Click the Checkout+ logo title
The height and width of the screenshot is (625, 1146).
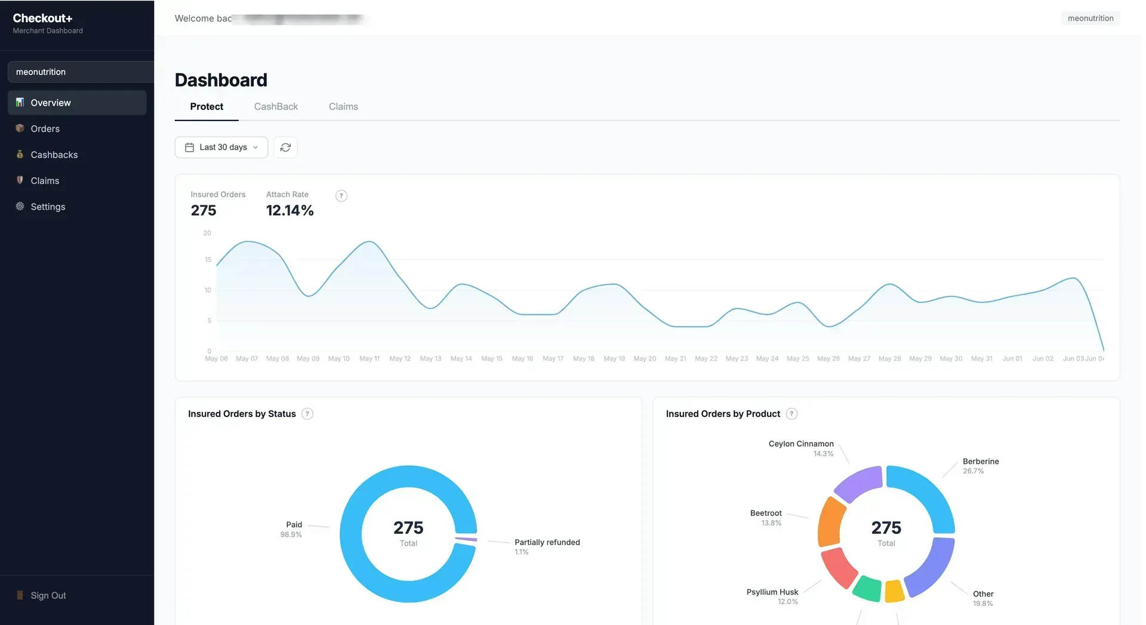tap(42, 18)
